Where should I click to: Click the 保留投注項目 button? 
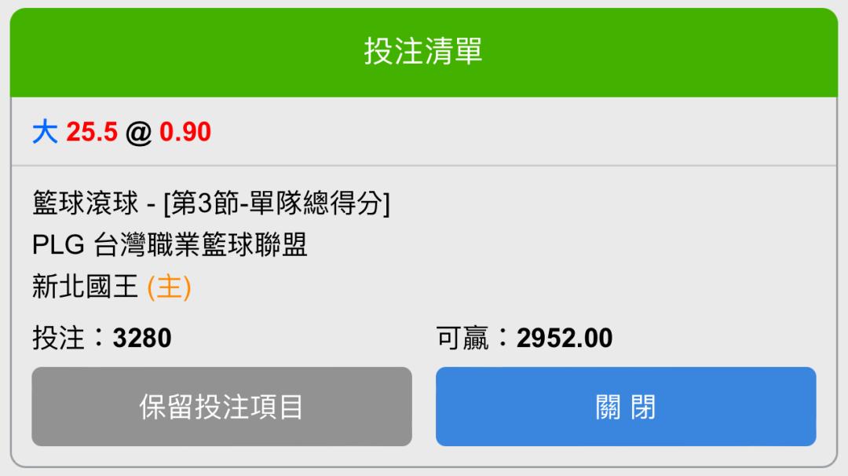[221, 407]
